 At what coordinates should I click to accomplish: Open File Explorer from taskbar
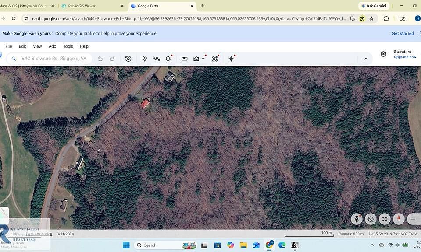pos(243,245)
